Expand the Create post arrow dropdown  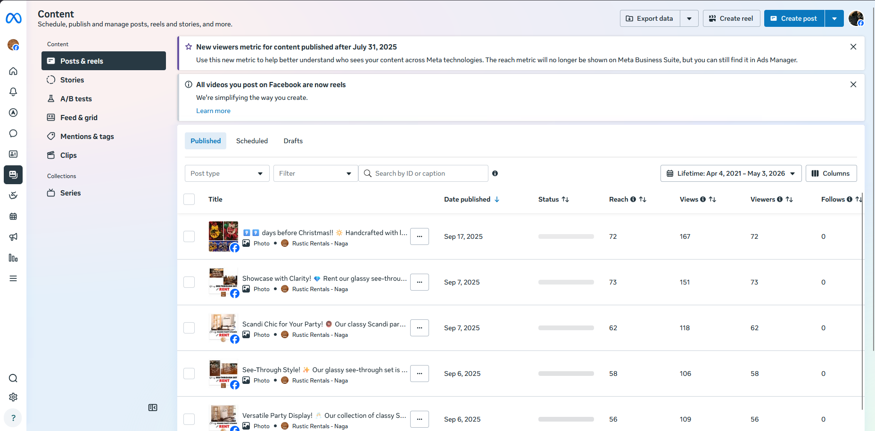click(834, 18)
